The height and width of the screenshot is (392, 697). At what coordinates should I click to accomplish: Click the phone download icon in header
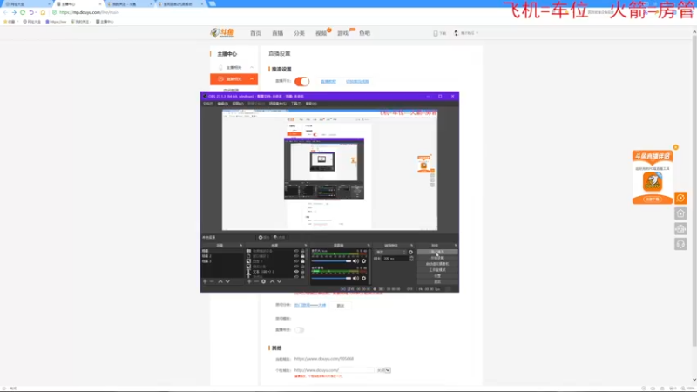436,33
